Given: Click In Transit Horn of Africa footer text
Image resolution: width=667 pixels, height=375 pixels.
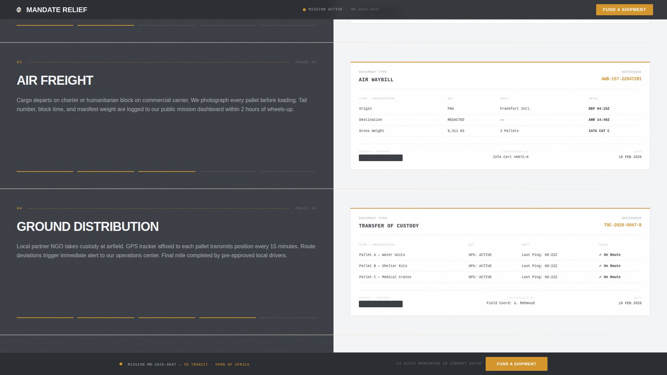Looking at the screenshot, I should (x=216, y=365).
